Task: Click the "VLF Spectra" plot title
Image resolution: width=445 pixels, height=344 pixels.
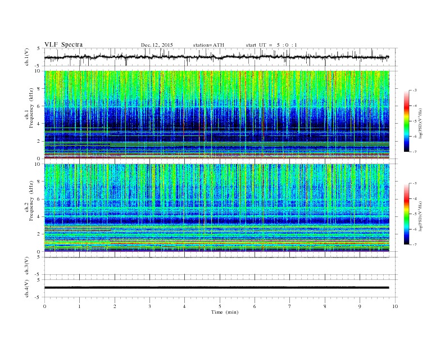Action: [x=63, y=44]
